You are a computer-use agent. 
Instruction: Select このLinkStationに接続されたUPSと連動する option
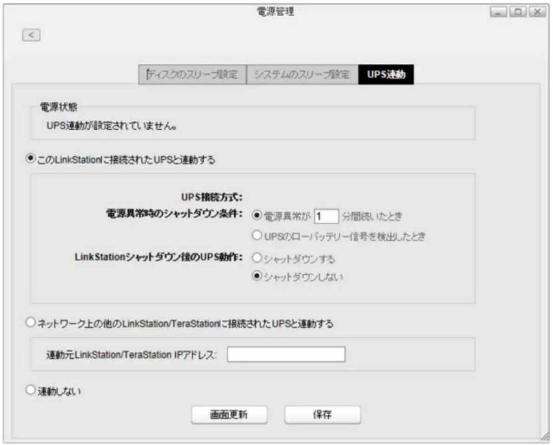pyautogui.click(x=31, y=159)
